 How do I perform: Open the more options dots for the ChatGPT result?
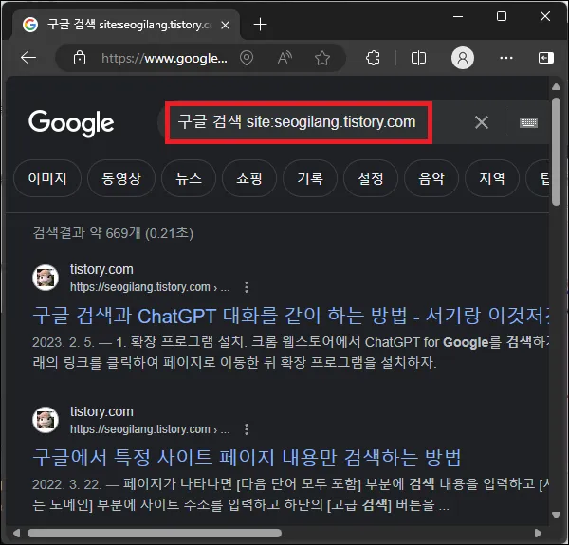coord(247,287)
